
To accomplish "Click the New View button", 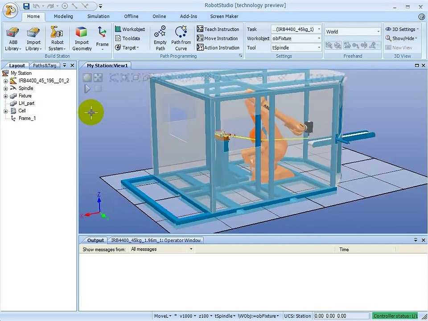I will coord(399,48).
